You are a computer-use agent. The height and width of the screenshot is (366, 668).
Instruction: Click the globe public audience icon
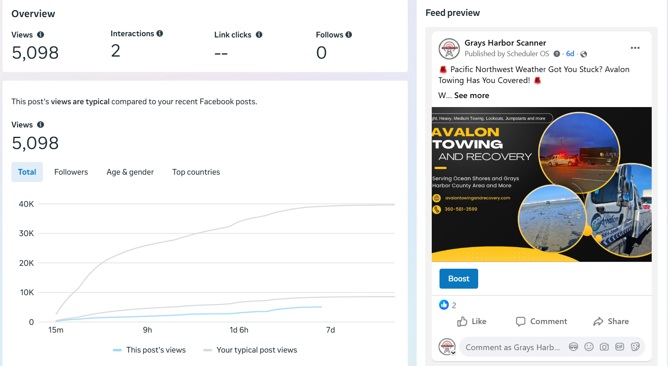pos(584,54)
